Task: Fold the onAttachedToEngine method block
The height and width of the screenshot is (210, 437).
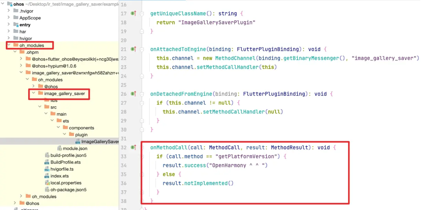Action: pyautogui.click(x=142, y=49)
